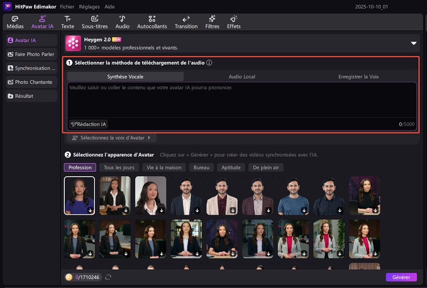Expand the Heygen 2.0 model dropdown
427x288 pixels.
[413, 43]
